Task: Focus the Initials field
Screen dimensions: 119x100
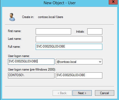Action: (x=95, y=31)
